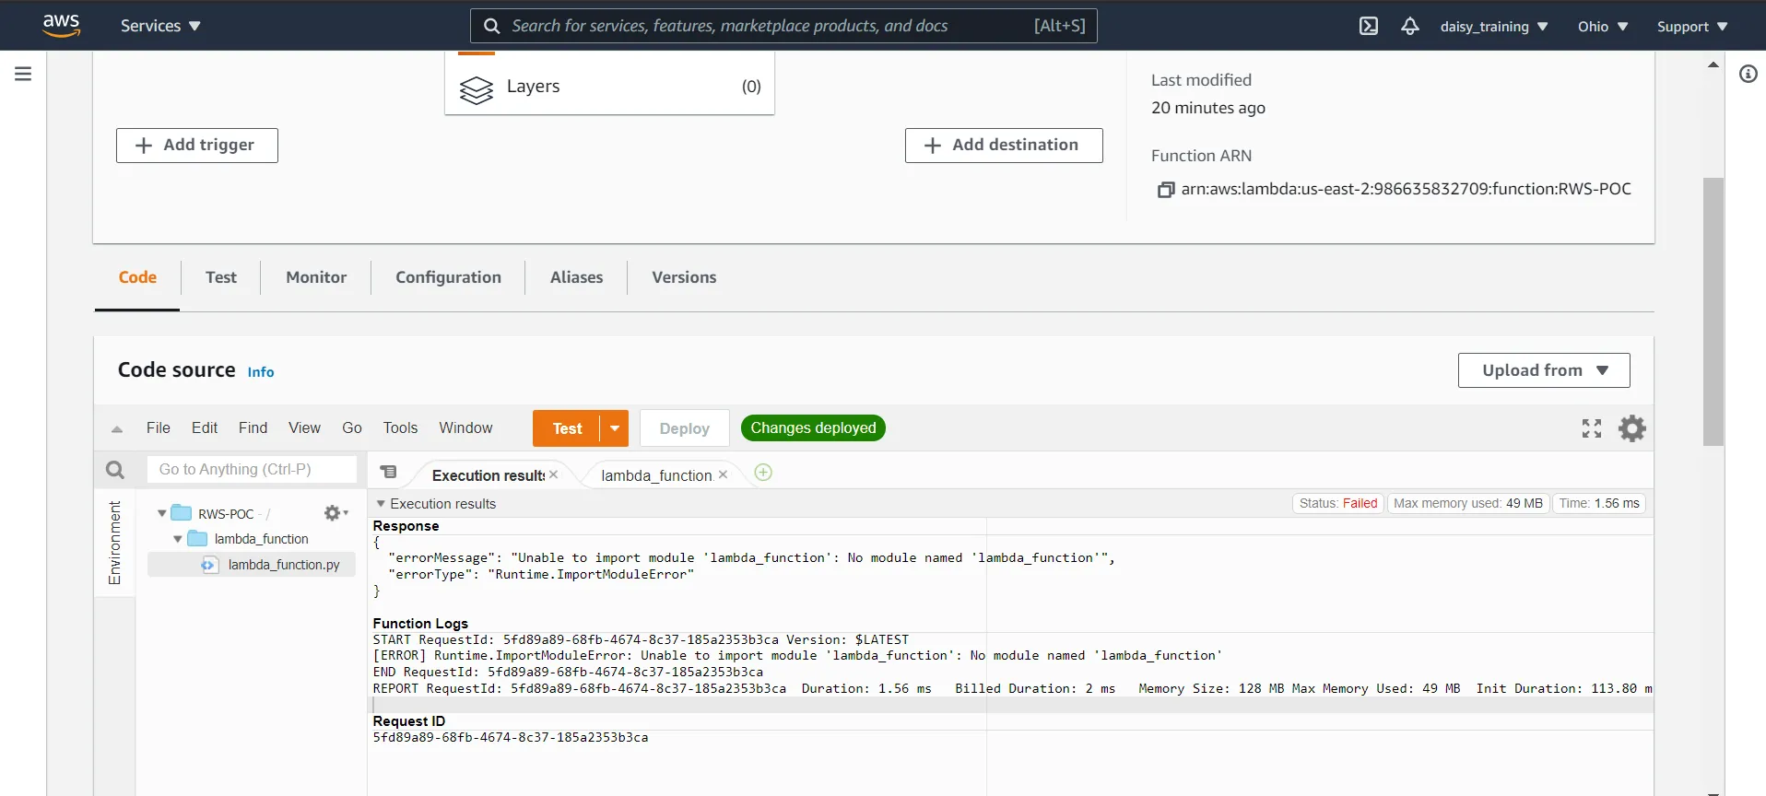Open the left navigation hamburger menu

23,74
